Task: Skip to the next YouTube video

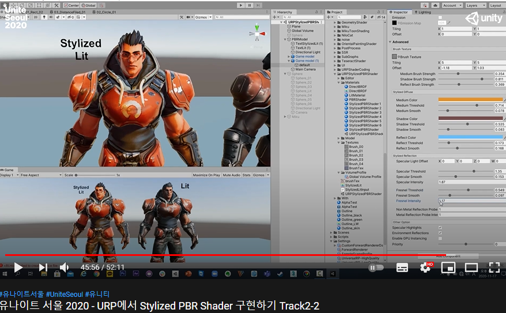Action: 43,267
